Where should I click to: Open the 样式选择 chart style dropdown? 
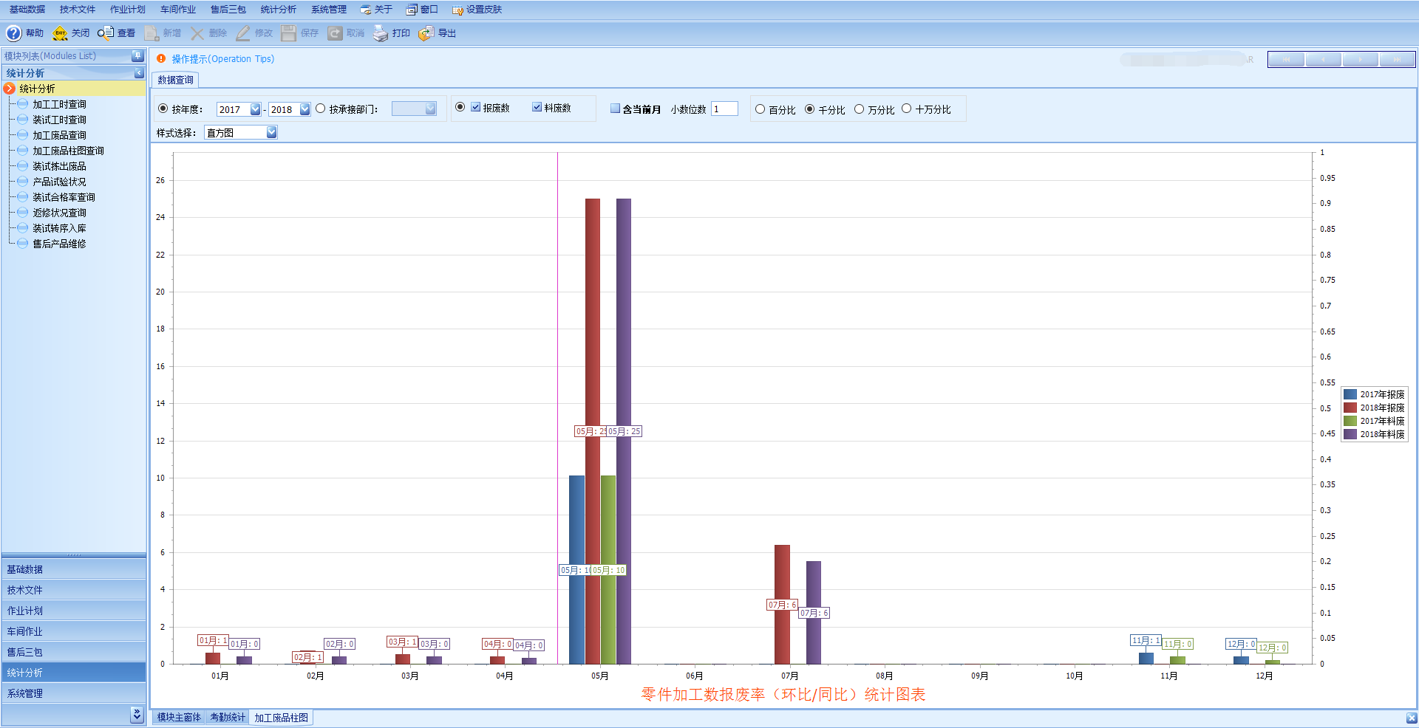coord(271,132)
